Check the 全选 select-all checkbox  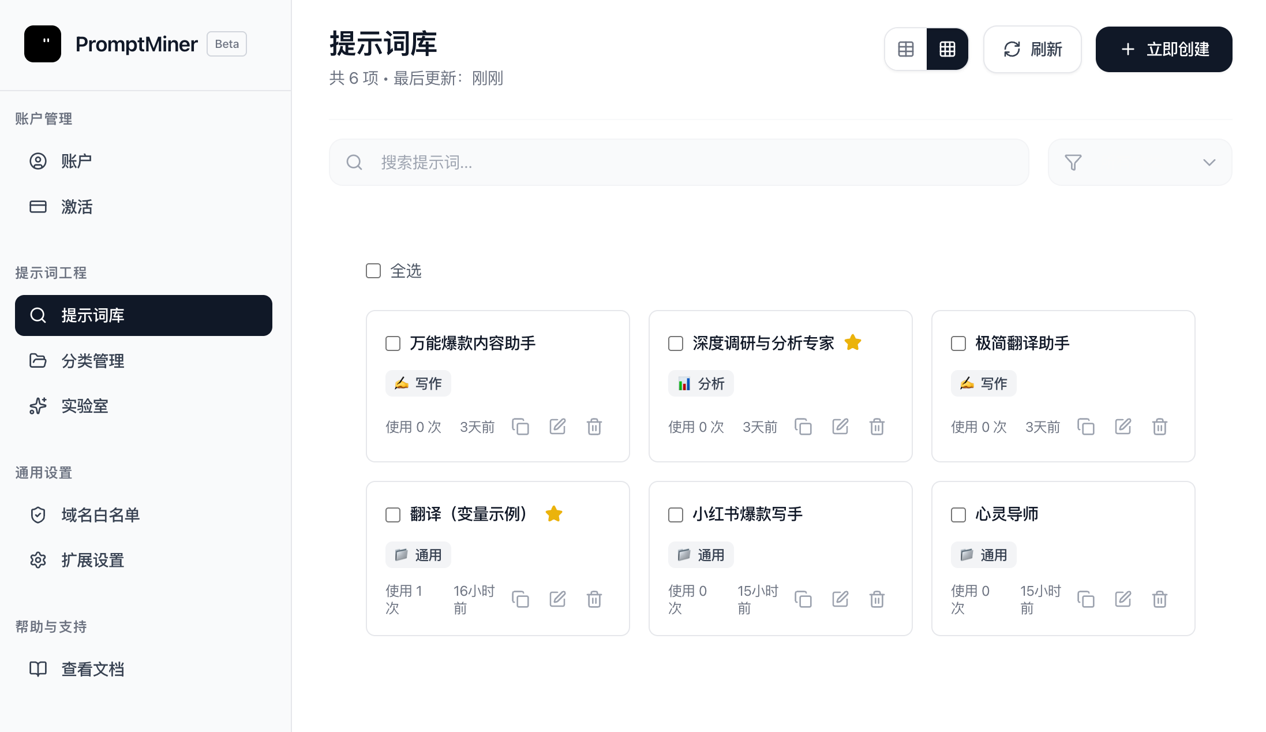point(373,271)
